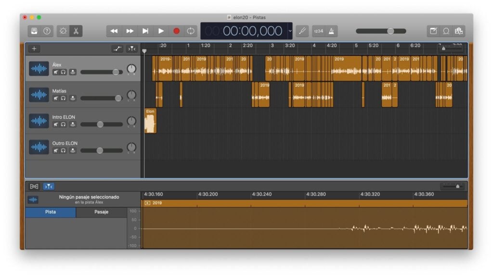Open the Library panel button

[35, 31]
